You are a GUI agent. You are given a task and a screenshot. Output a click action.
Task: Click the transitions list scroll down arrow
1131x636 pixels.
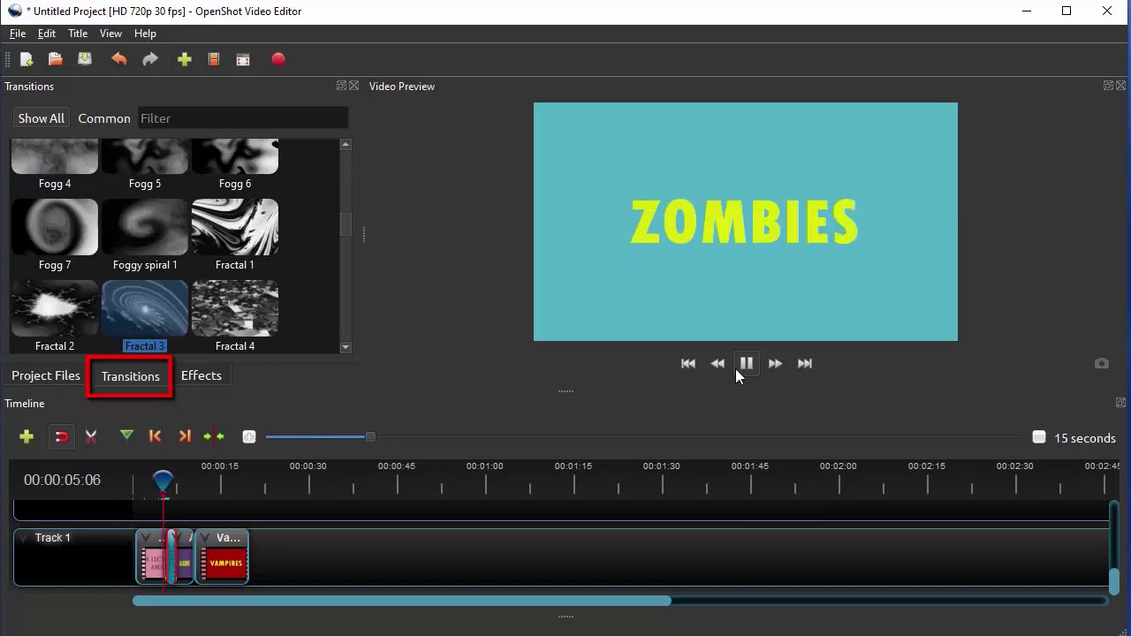345,347
